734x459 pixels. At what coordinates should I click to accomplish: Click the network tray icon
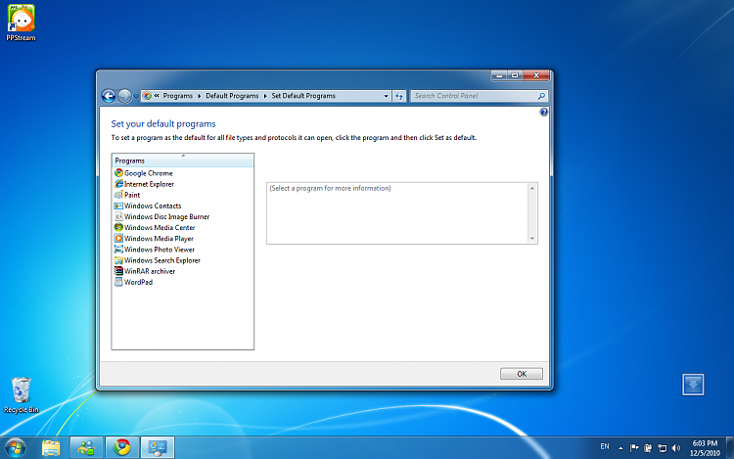662,448
